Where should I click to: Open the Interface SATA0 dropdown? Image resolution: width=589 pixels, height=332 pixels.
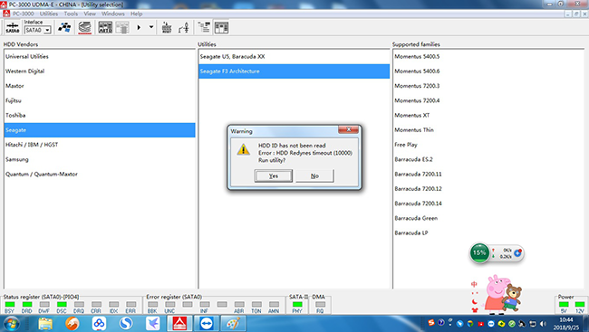tap(37, 30)
